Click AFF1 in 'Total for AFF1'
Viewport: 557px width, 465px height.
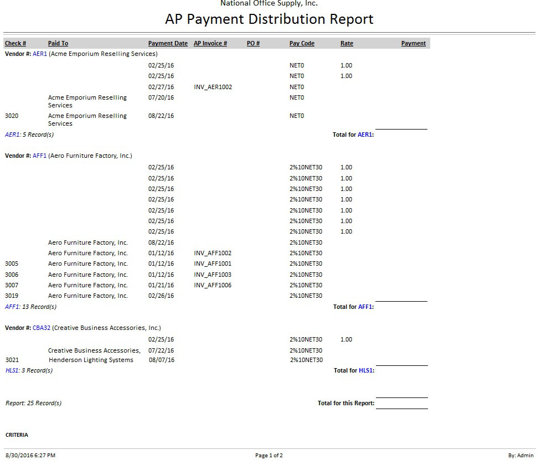[365, 307]
